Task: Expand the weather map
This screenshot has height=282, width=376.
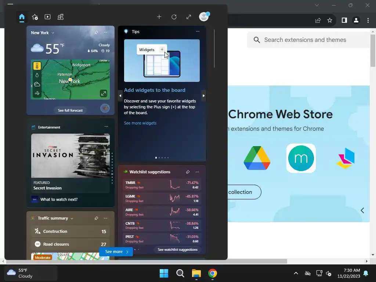Action: coord(103,94)
